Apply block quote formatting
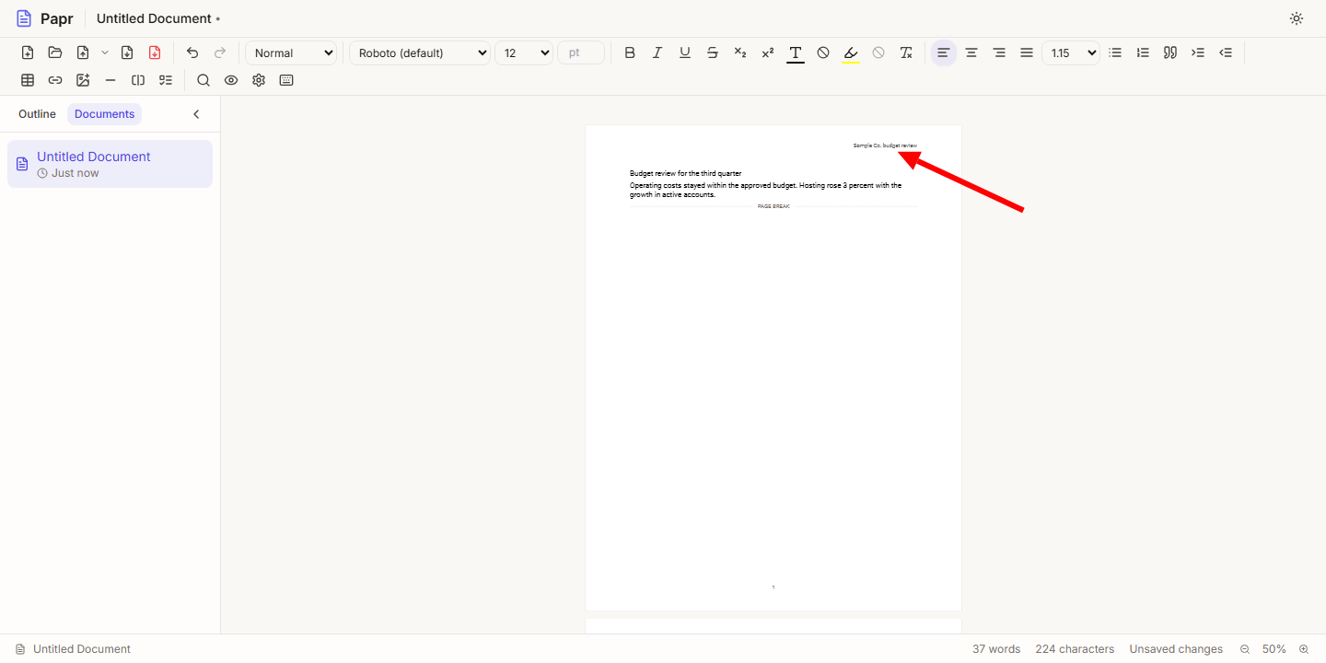The width and height of the screenshot is (1326, 663). 1170,52
